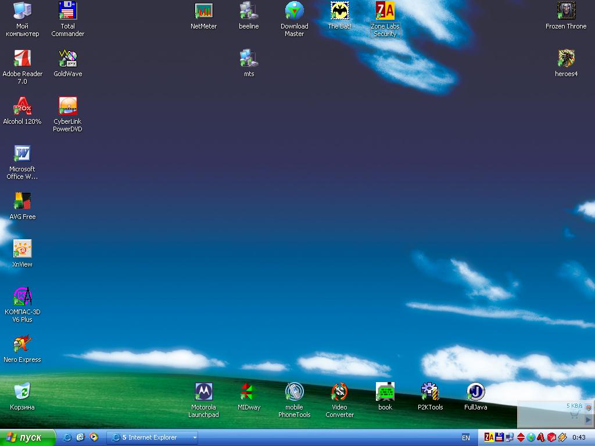Select the Alcohol 120% shortcut

22,111
